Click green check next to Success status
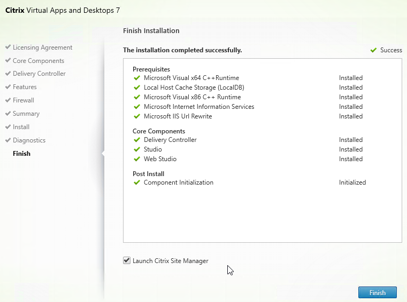 tap(373, 50)
